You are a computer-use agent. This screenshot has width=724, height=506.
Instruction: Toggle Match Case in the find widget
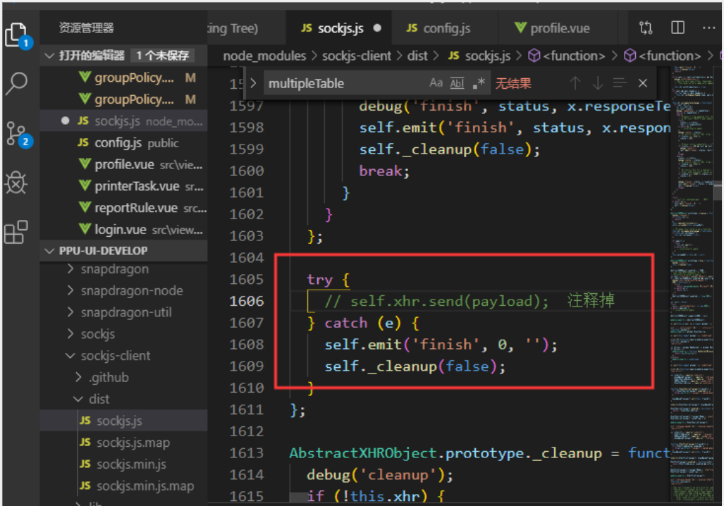tap(436, 83)
